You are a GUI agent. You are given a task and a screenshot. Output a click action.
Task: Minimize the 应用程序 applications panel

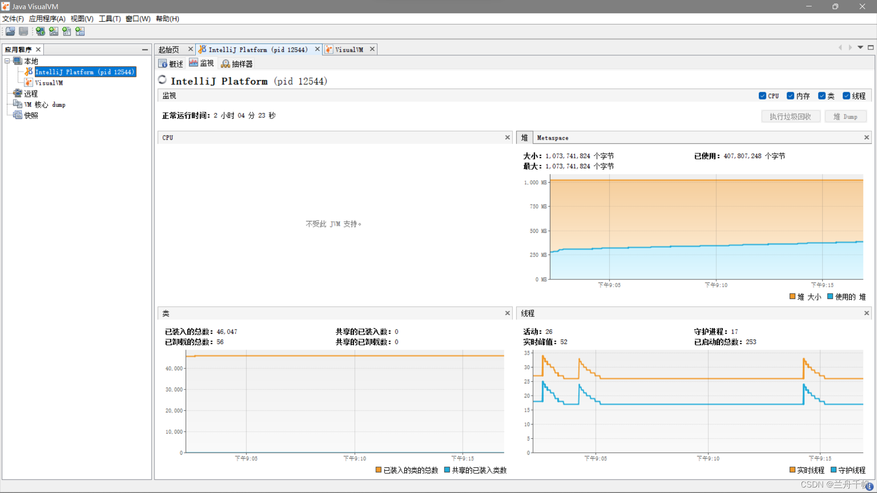[145, 49]
